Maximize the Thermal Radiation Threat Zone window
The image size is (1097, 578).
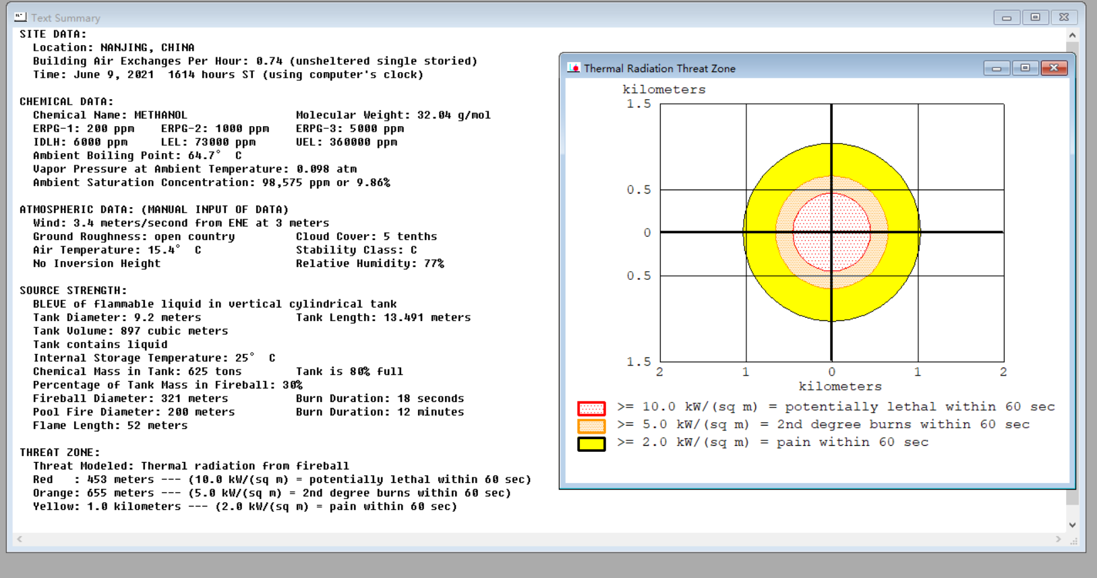pyautogui.click(x=1025, y=68)
